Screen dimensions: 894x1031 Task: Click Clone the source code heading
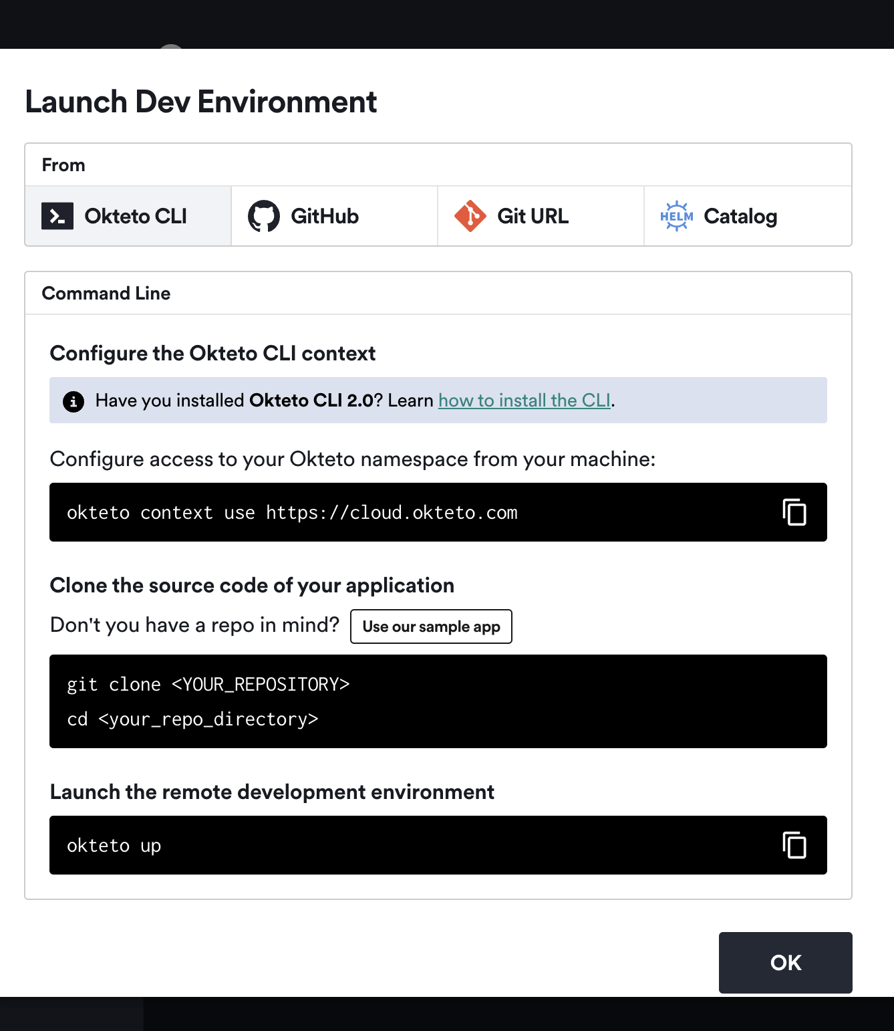click(x=252, y=585)
